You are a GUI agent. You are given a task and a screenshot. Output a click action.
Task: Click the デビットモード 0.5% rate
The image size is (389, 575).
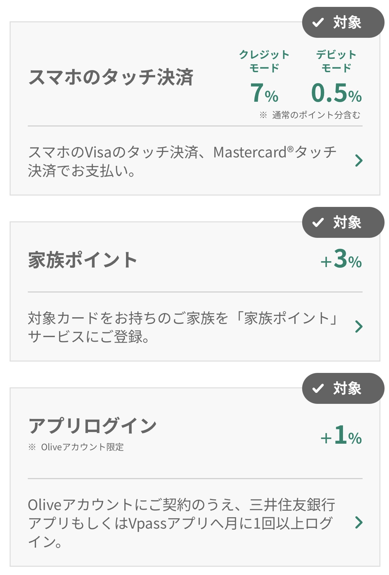tap(336, 93)
